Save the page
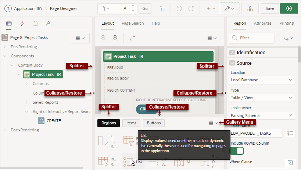 tap(270, 8)
